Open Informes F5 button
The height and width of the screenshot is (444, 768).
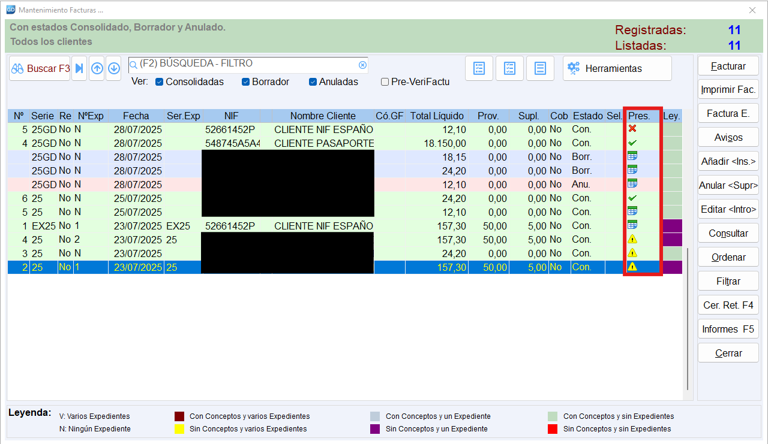click(728, 330)
